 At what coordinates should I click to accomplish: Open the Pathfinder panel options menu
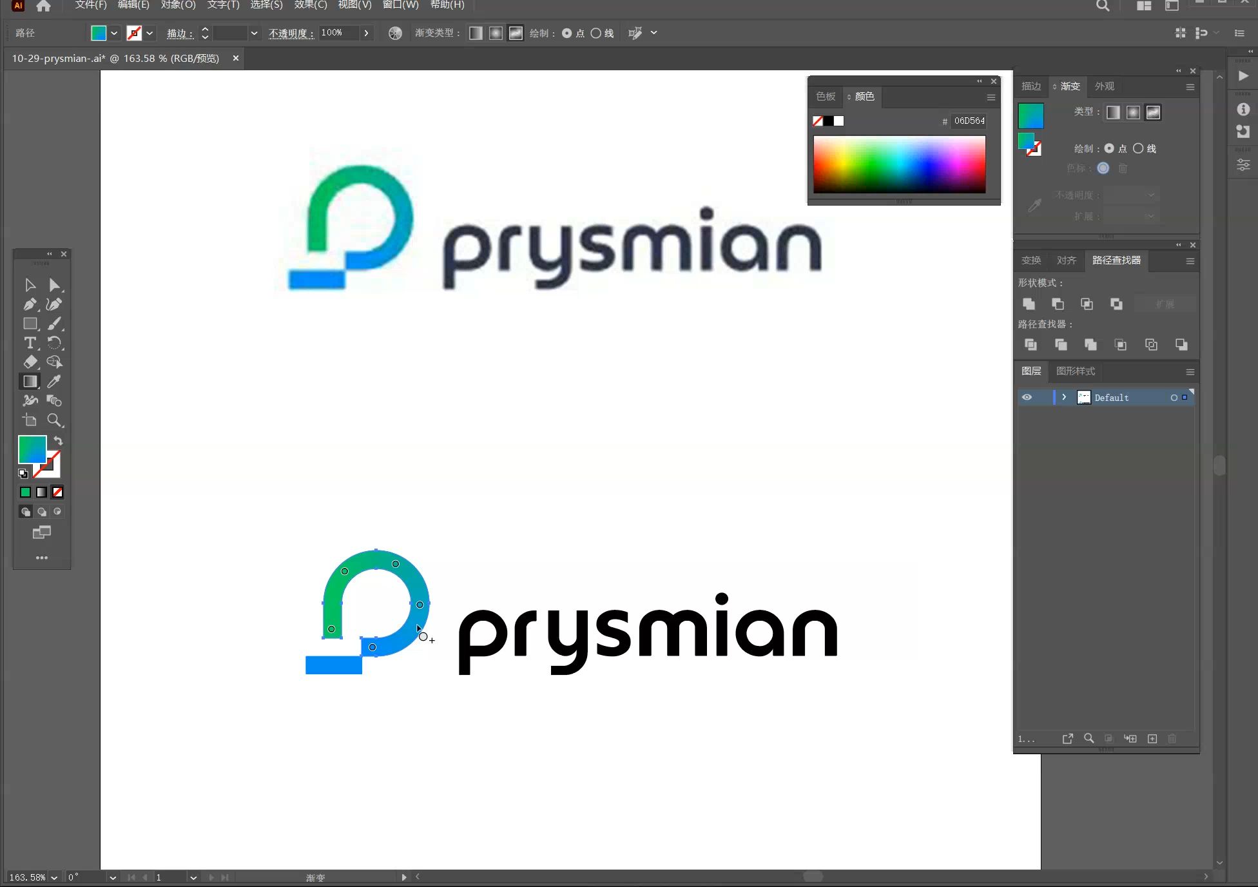[x=1190, y=261]
